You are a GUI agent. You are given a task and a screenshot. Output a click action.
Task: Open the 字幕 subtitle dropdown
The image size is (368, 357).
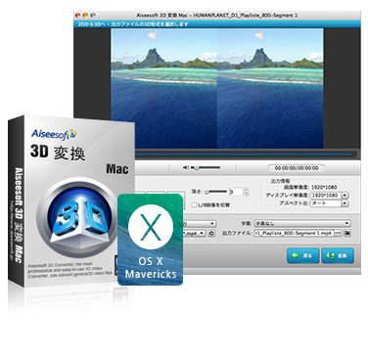click(x=302, y=224)
